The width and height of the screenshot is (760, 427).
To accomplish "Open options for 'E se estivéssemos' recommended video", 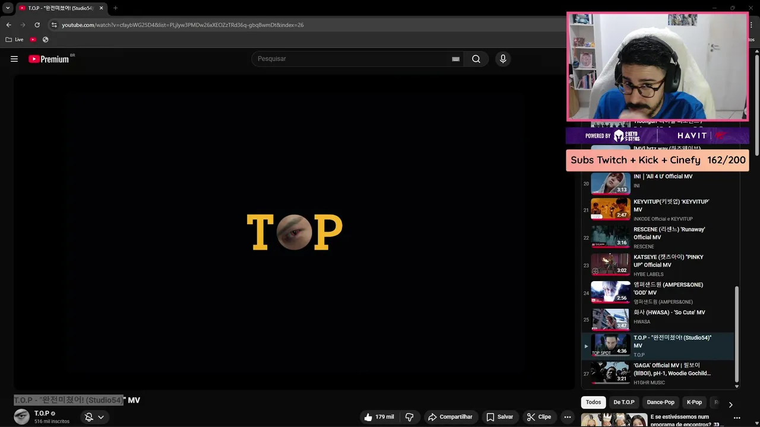I will pyautogui.click(x=737, y=419).
